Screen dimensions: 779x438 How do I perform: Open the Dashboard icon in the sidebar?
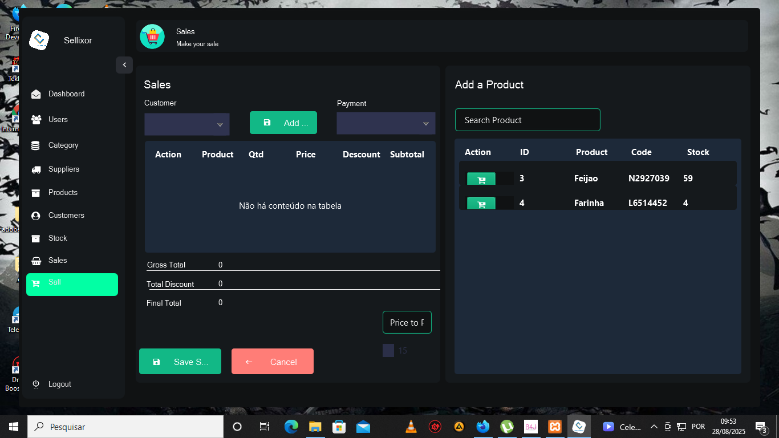[36, 94]
